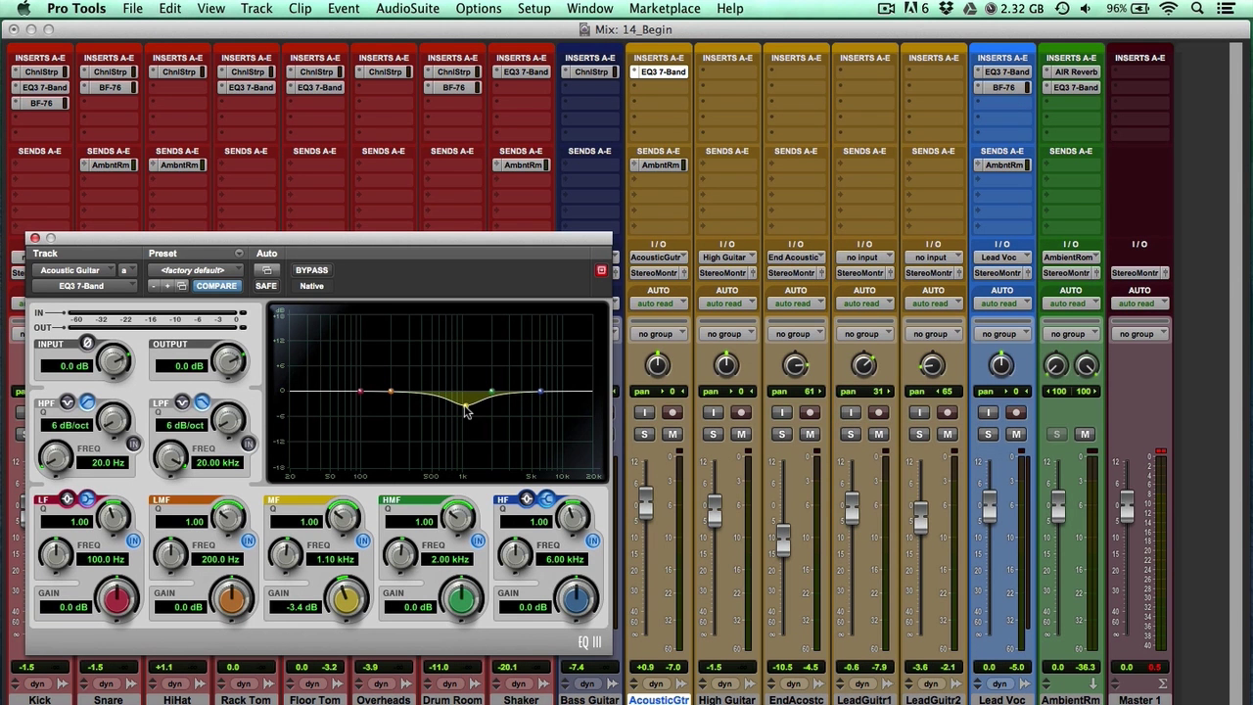Open the factory default preset dropdown
This screenshot has height=705, width=1253.
194,270
